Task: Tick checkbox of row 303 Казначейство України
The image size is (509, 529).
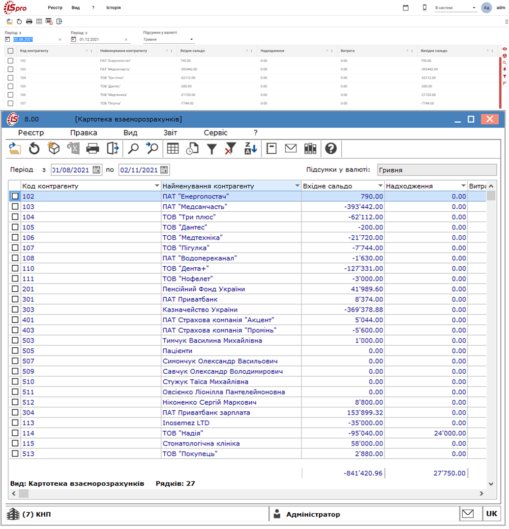Action: (x=15, y=309)
